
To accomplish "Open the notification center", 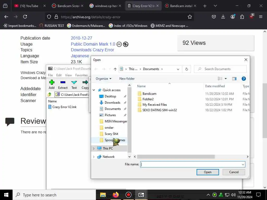I will tap(258, 195).
